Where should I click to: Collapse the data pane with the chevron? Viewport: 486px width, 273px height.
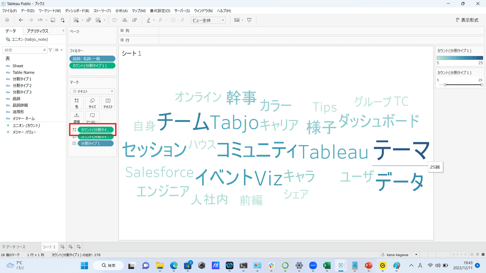63,31
